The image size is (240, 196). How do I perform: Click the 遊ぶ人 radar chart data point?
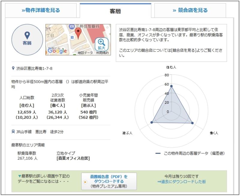[152, 122]
